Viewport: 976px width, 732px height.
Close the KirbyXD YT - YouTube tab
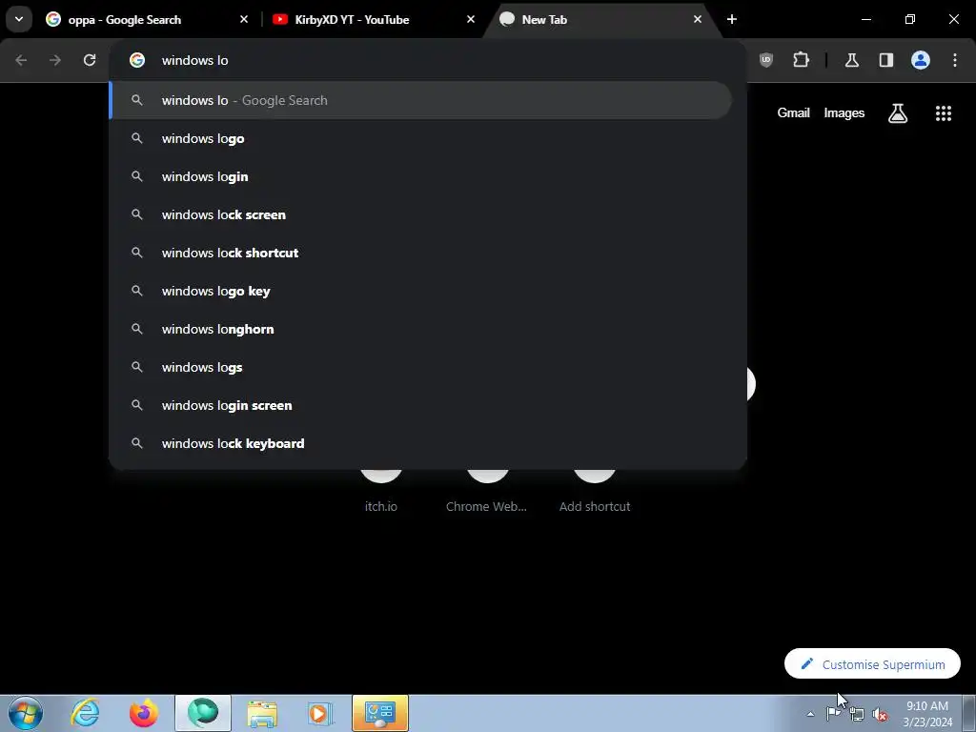point(471,19)
